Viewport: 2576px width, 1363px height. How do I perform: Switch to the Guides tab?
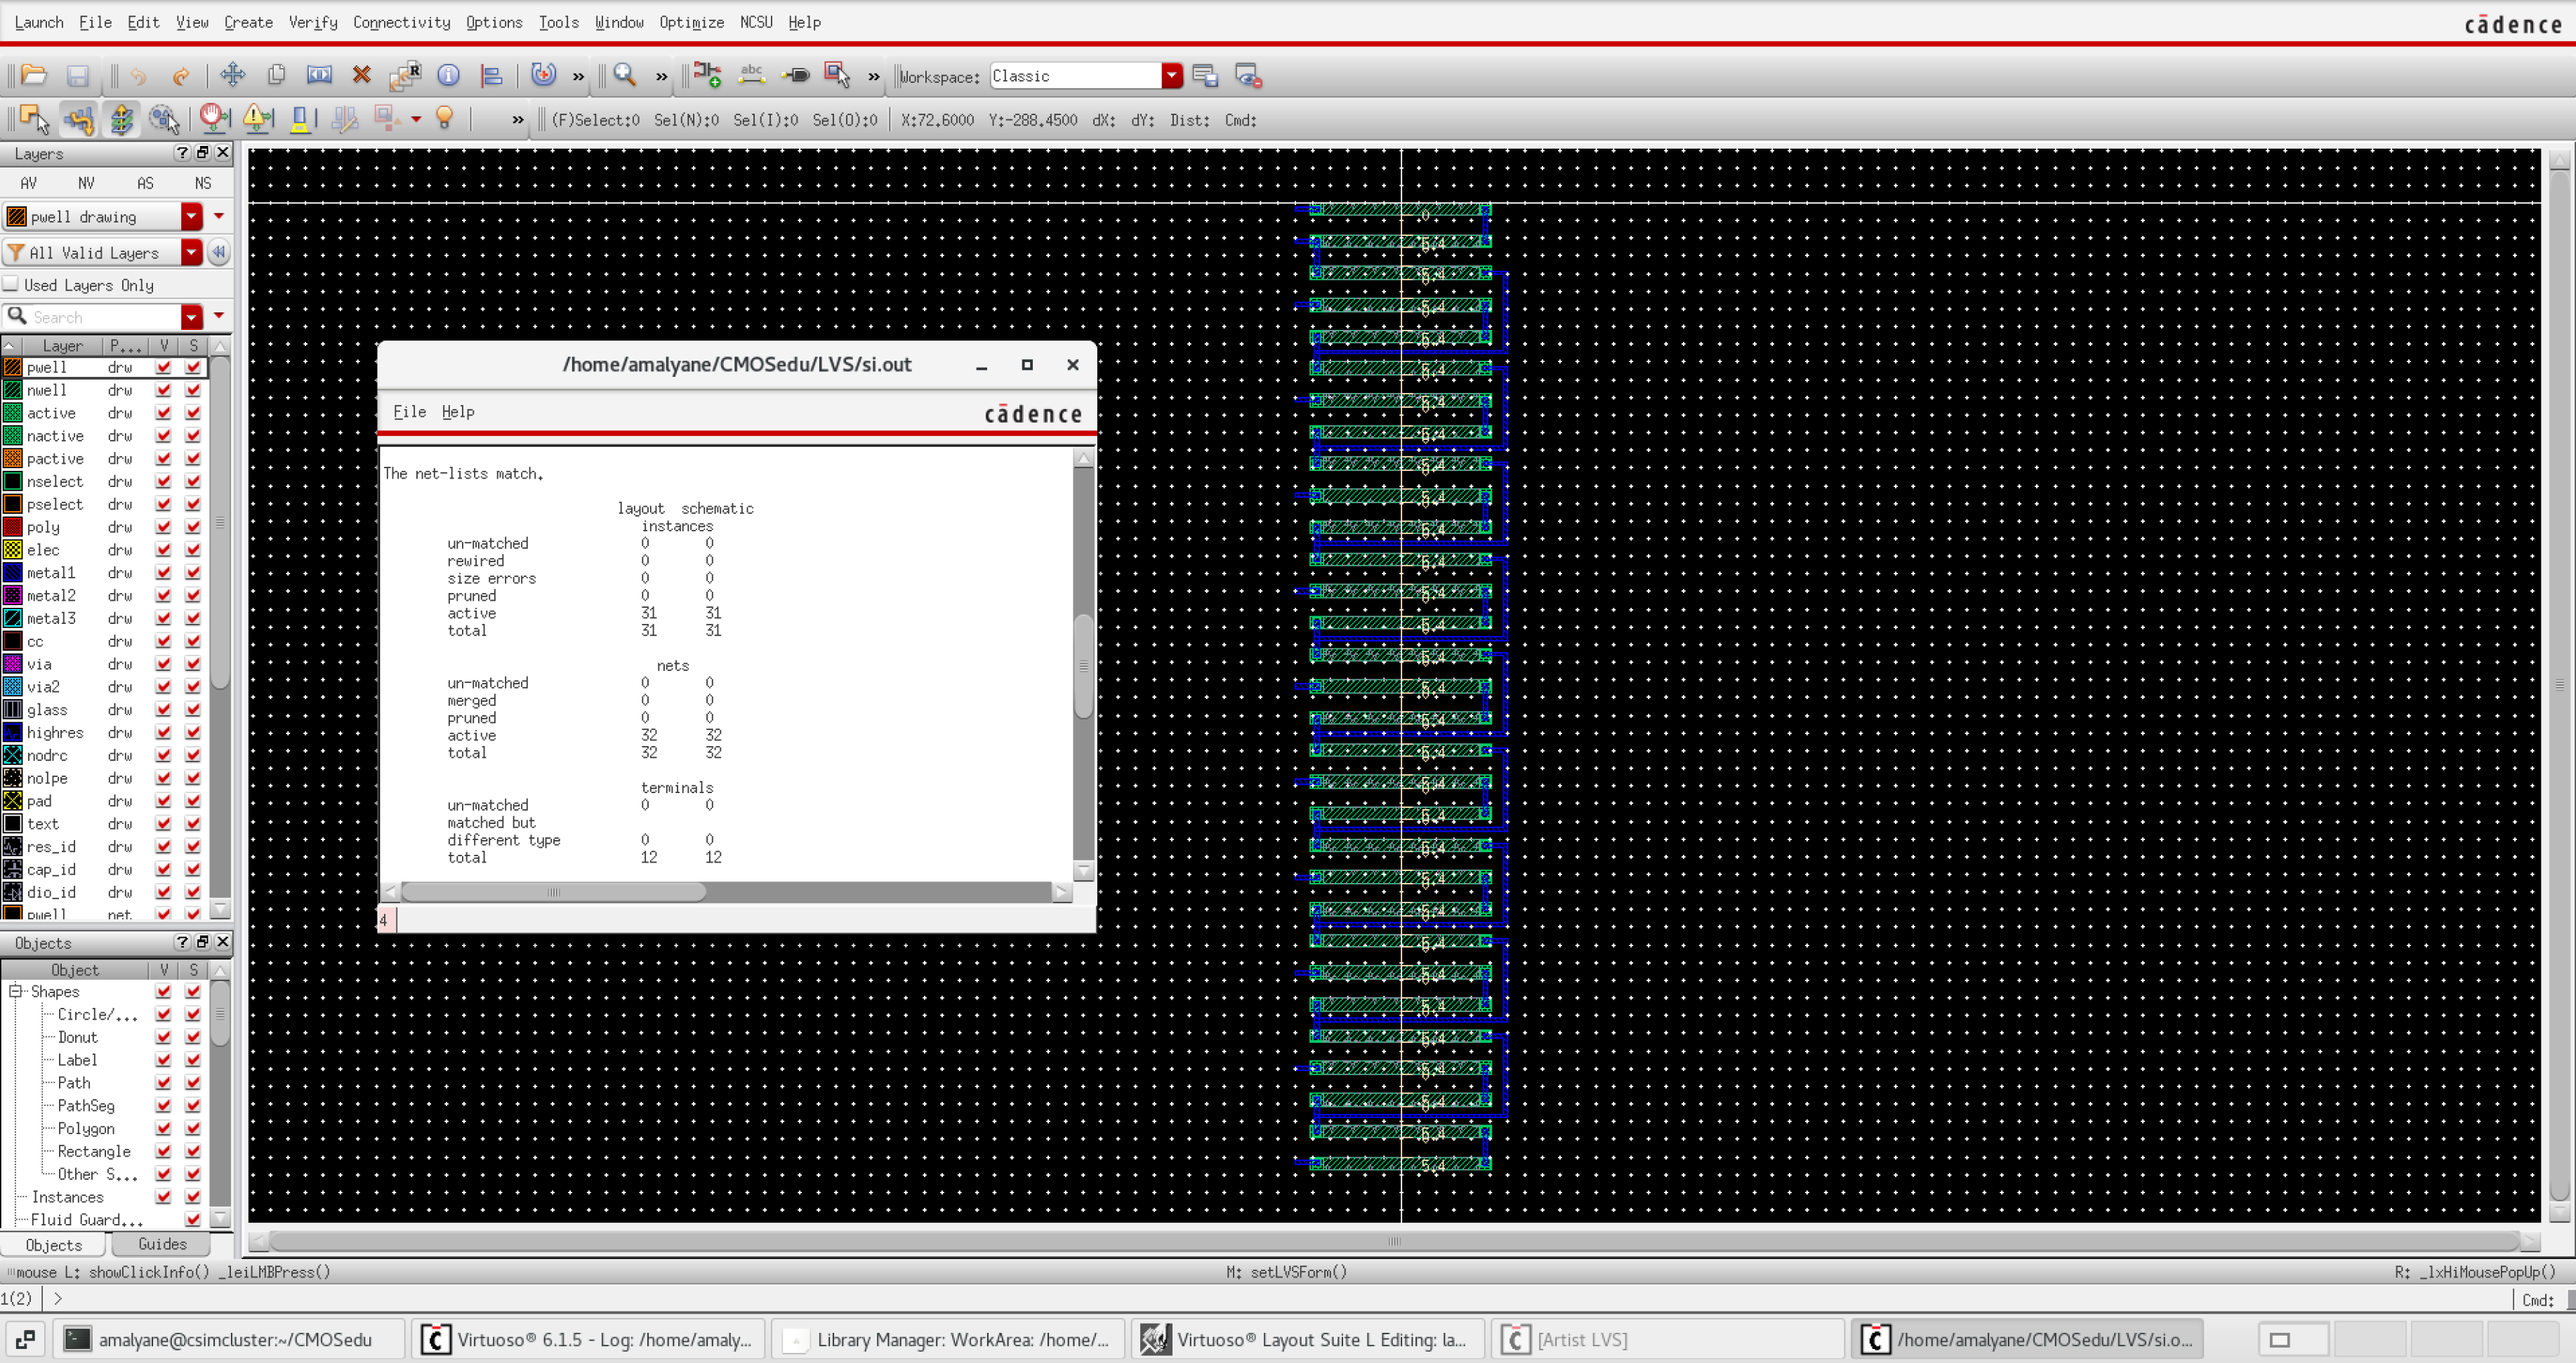coord(162,1244)
